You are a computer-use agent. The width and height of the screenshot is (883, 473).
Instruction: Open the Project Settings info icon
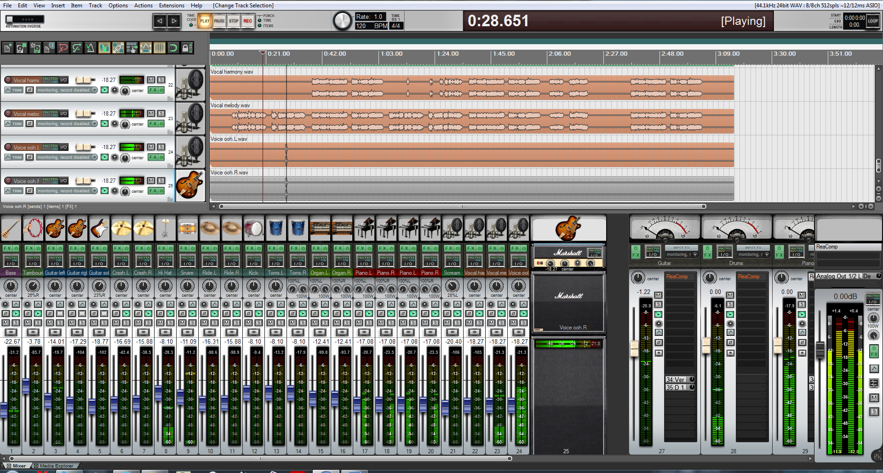[49, 48]
